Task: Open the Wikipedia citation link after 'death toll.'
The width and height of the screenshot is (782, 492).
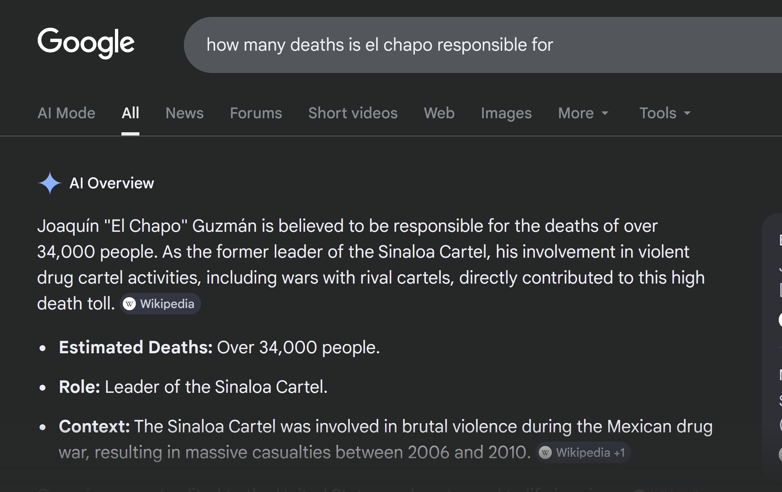Action: (x=167, y=304)
